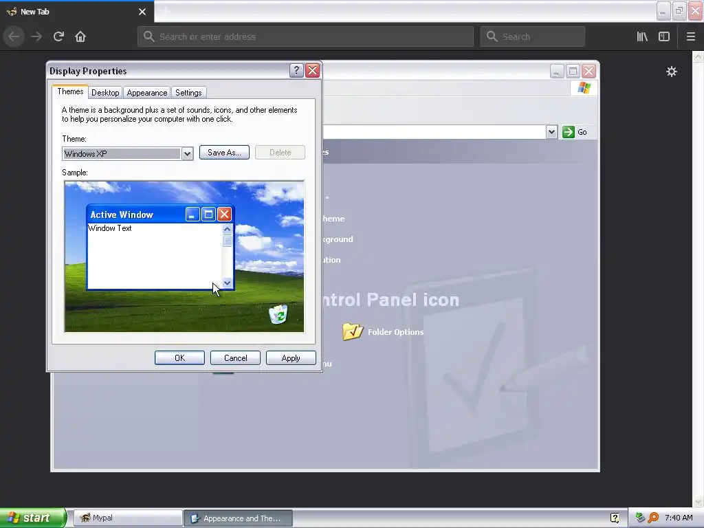The height and width of the screenshot is (528, 704).
Task: Click the 7:40 AM taskbar clock
Action: (679, 518)
